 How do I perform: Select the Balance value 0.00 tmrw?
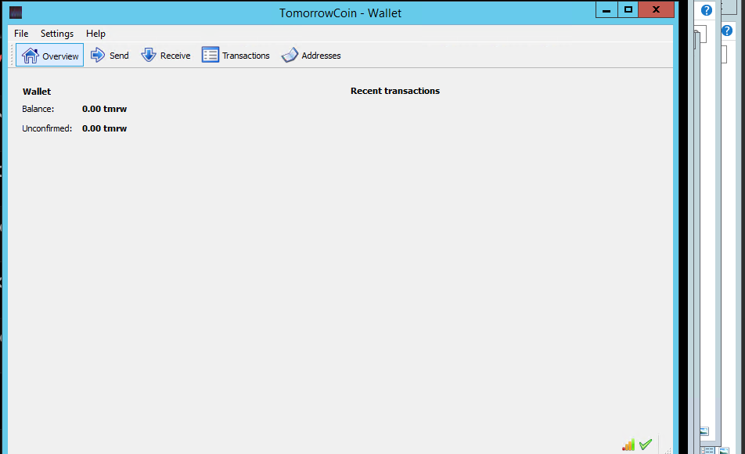(x=104, y=109)
